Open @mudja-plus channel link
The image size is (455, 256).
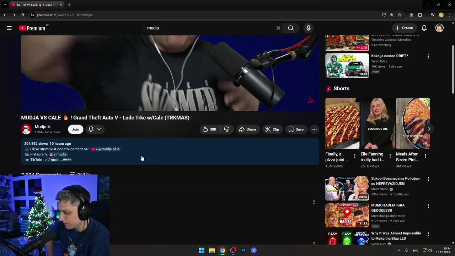(106, 149)
